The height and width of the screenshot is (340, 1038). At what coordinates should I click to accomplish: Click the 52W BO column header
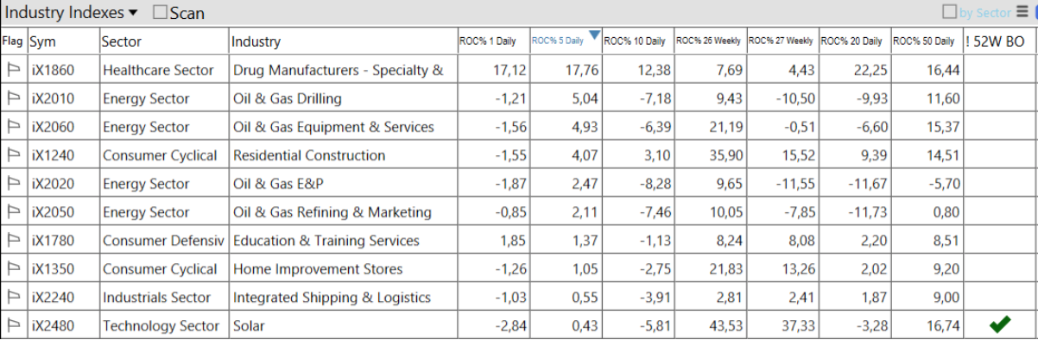point(1000,41)
